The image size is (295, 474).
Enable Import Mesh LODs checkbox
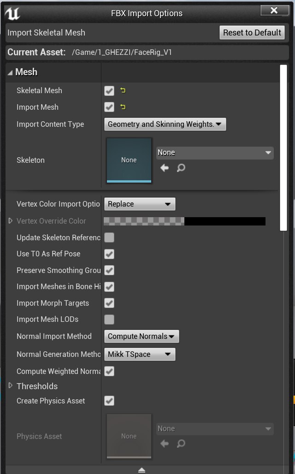[109, 319]
